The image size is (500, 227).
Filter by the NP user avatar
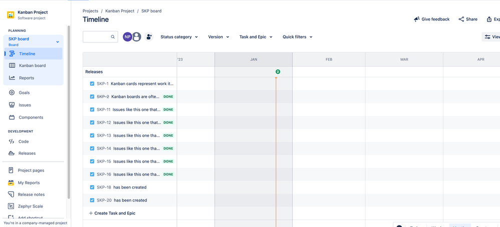[x=128, y=37]
